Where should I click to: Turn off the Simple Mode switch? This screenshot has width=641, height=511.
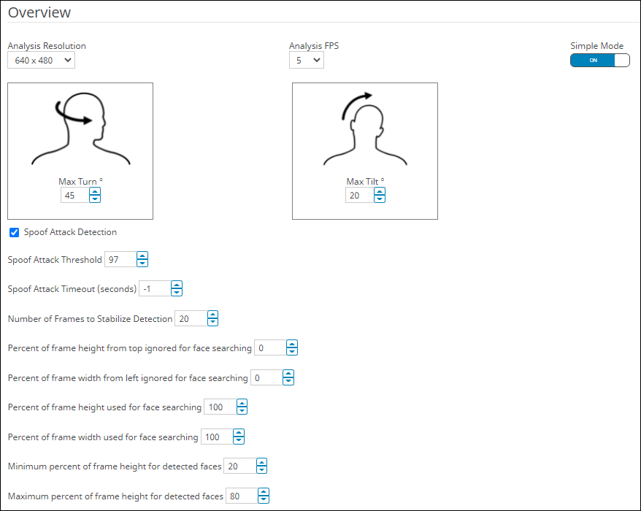(x=599, y=60)
